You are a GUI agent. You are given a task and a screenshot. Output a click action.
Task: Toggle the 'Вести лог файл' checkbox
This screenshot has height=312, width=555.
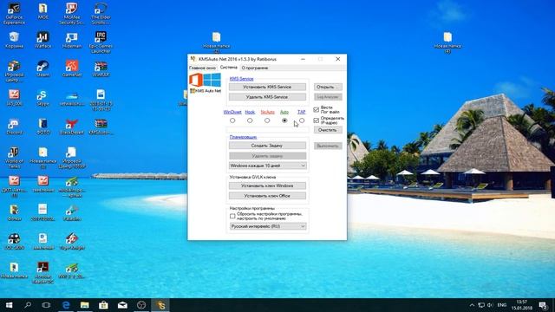[317, 110]
